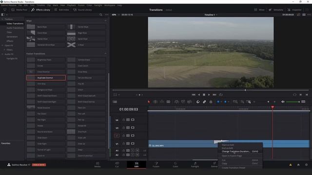This screenshot has width=312, height=175.
Task: Click the yellow warning triangle icon
Action: (291, 165)
